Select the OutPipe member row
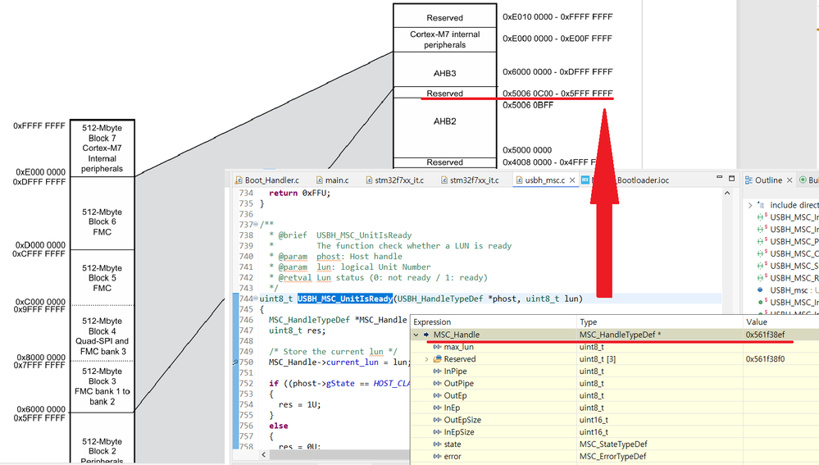Screen dimensions: 819x465 pos(615,384)
